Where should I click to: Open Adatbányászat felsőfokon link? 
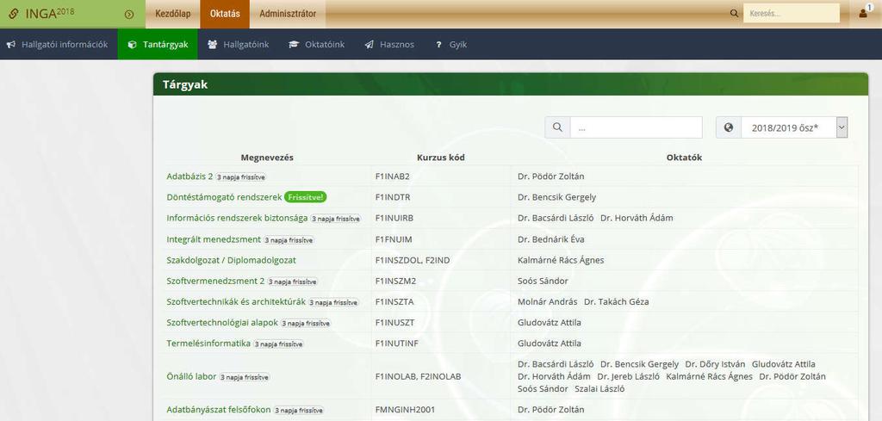pyautogui.click(x=219, y=409)
